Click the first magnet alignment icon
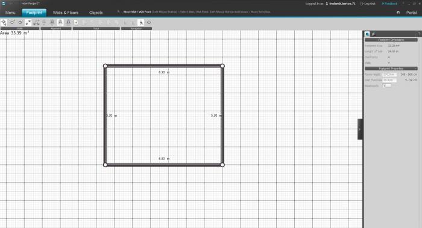The width and height of the screenshot is (422, 228). tap(52, 22)
